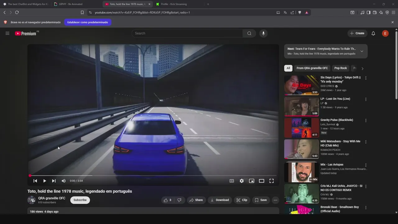The image size is (398, 224).
Task: Open LP - Lost On You (Live) title
Action: coord(335,99)
